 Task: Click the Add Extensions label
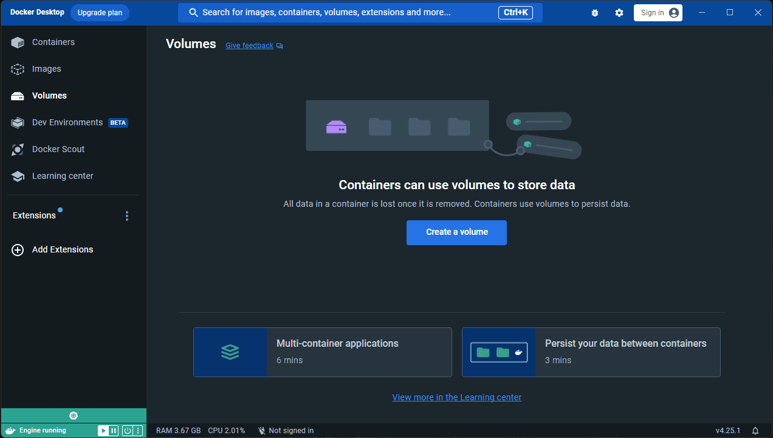coord(63,249)
